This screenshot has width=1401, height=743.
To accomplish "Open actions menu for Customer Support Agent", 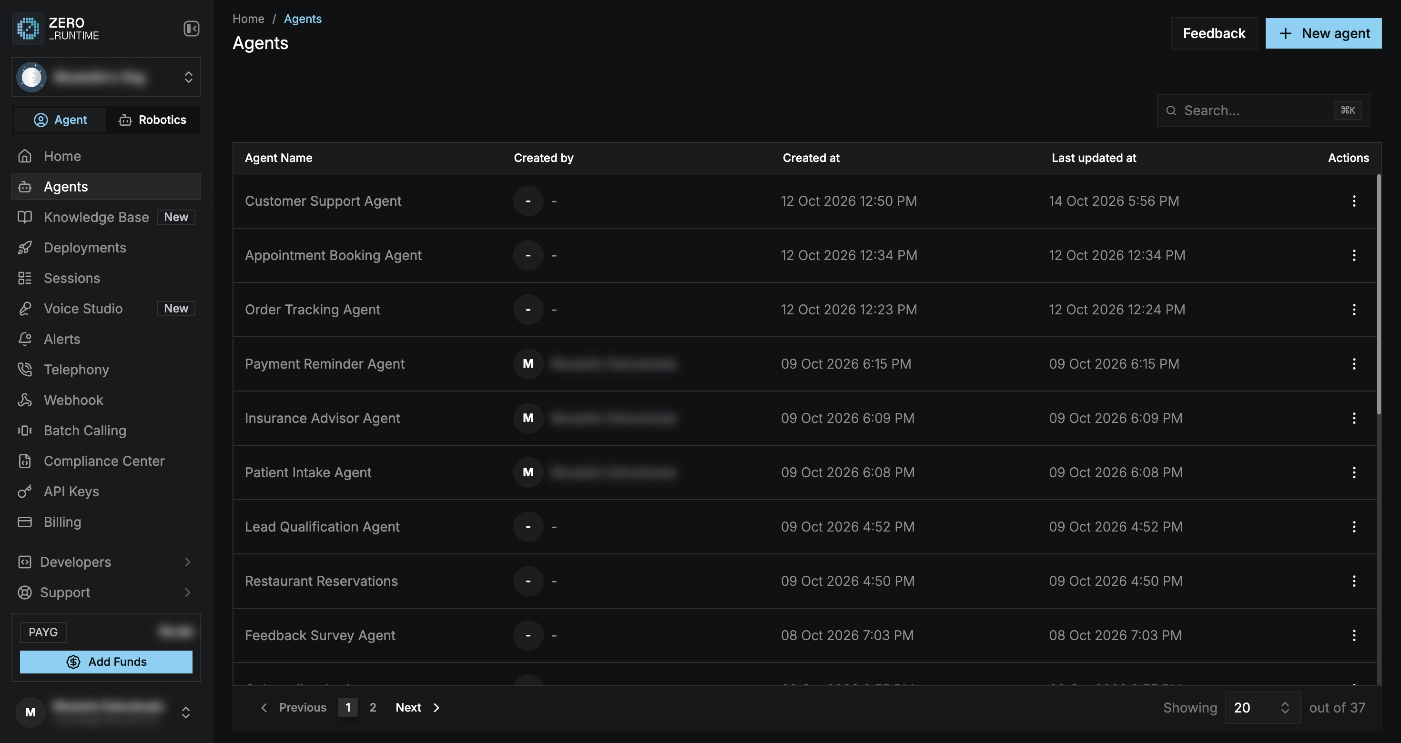I will tap(1354, 201).
